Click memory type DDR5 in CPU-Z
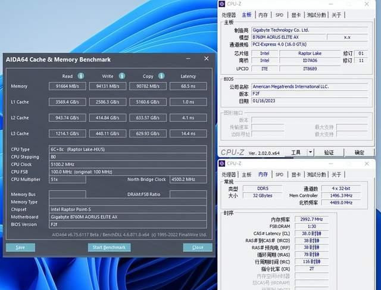This screenshot has height=290, width=381. pyautogui.click(x=263, y=188)
